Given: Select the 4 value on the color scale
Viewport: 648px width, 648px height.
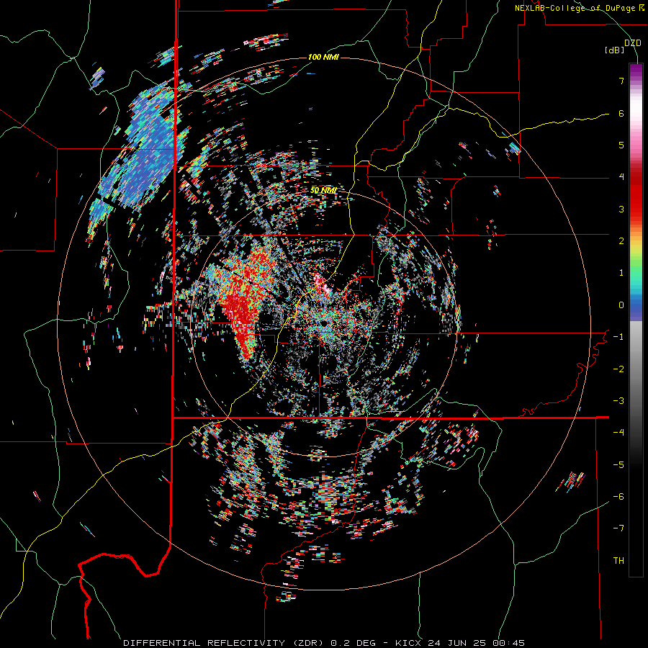Looking at the screenshot, I should click(621, 177).
